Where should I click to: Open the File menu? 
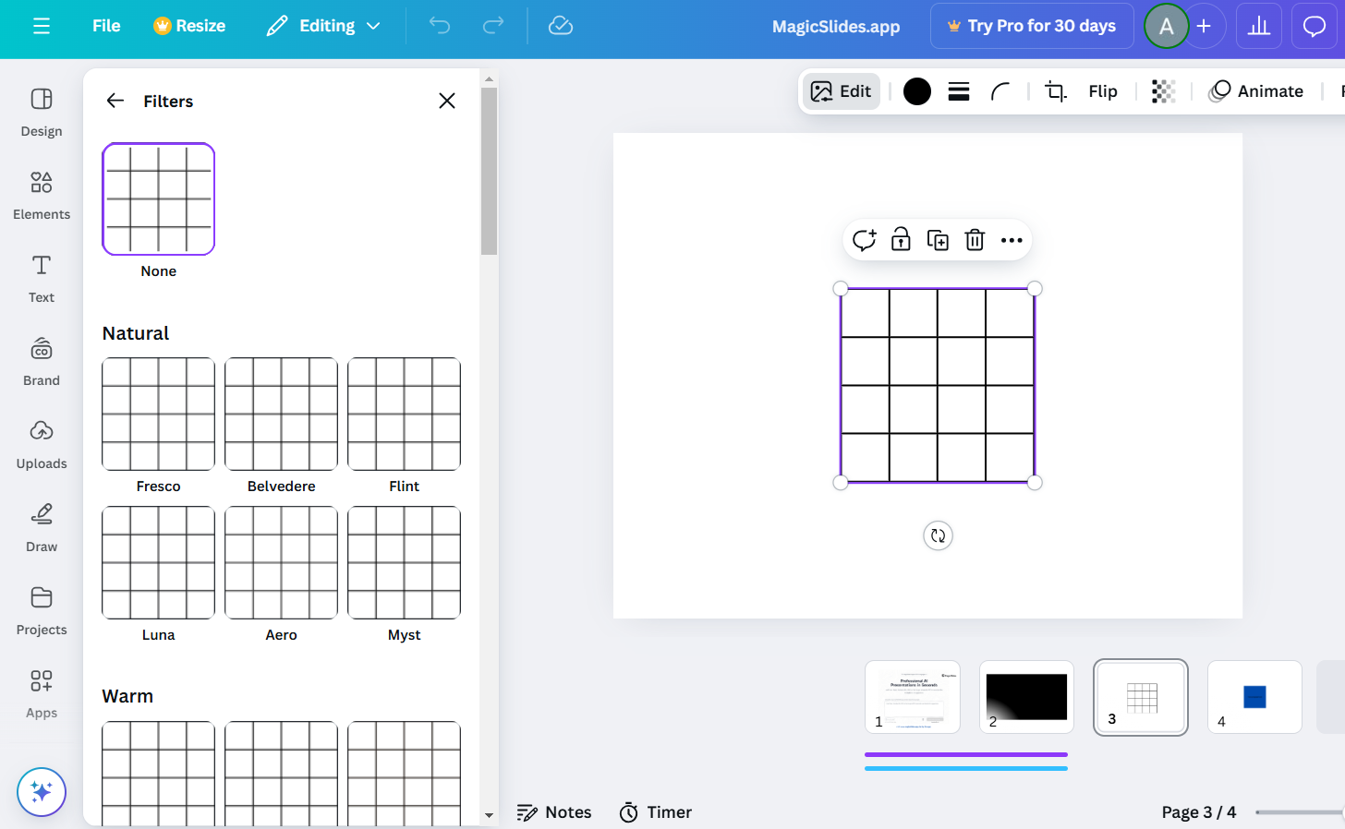coord(106,26)
